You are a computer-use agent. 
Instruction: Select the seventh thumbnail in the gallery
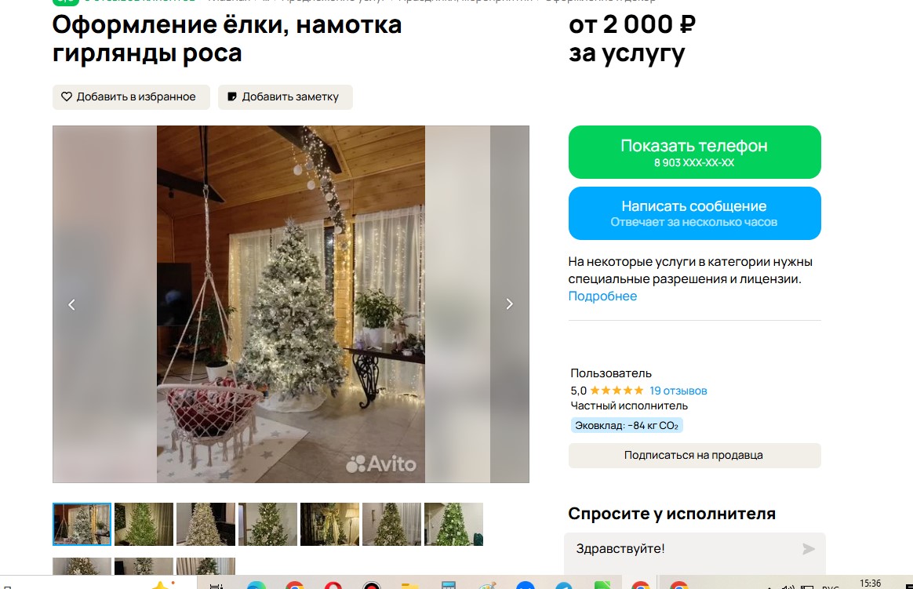pos(453,525)
